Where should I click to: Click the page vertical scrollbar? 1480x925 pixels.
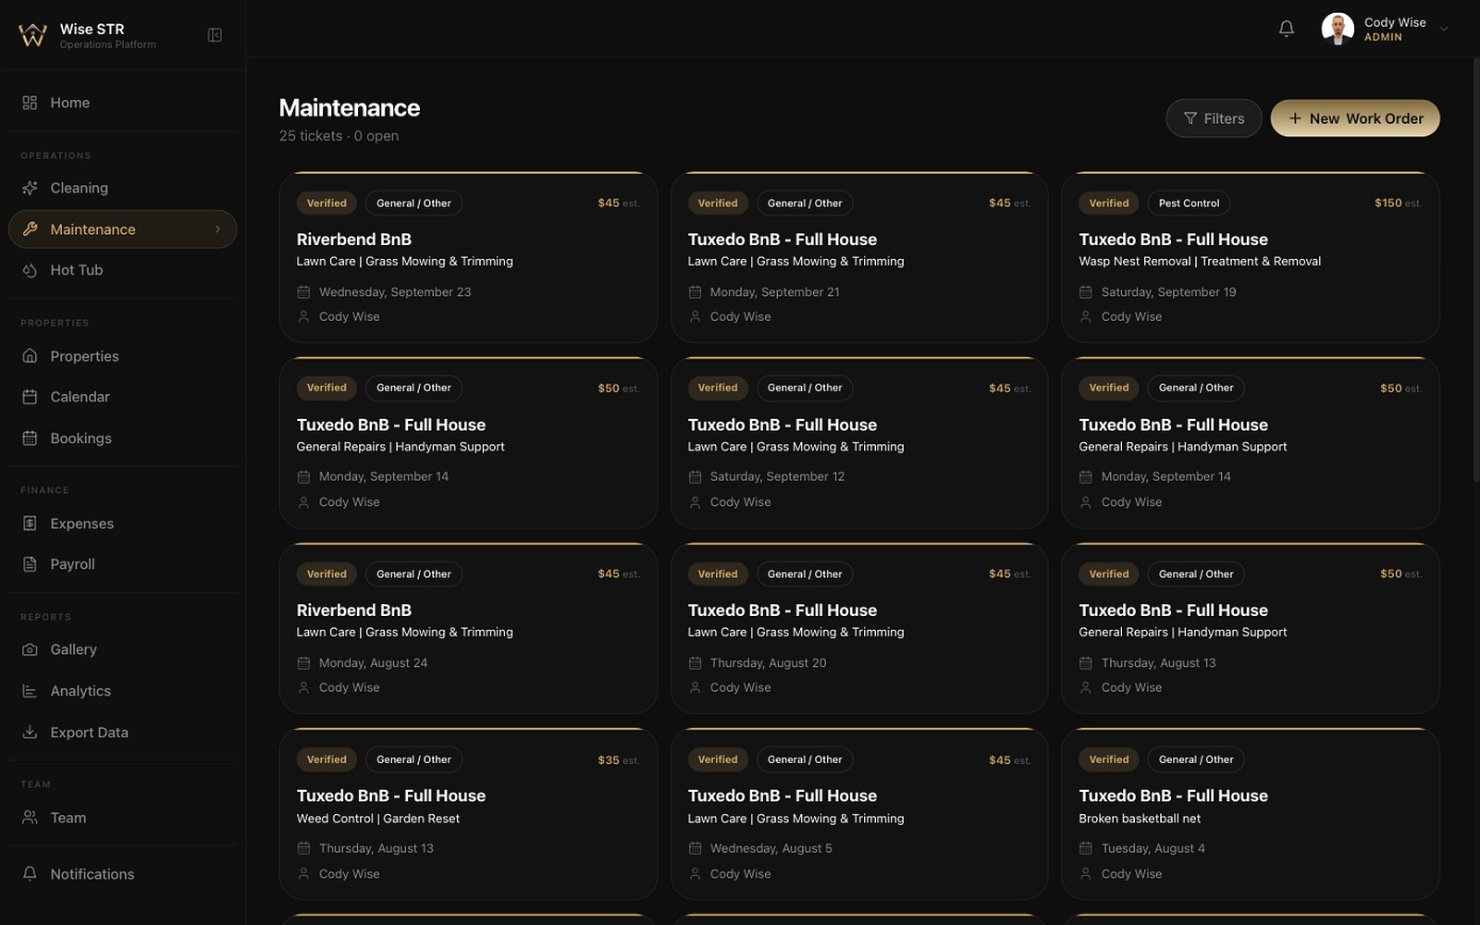click(1475, 268)
